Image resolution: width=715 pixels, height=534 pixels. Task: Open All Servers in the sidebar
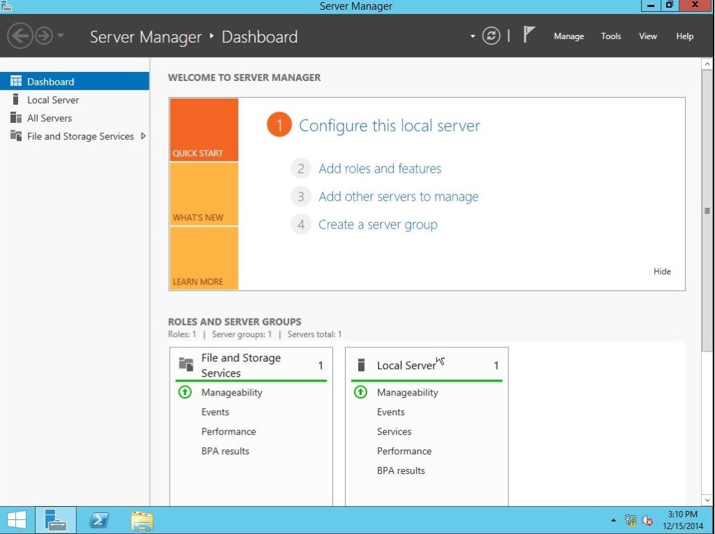pos(47,117)
